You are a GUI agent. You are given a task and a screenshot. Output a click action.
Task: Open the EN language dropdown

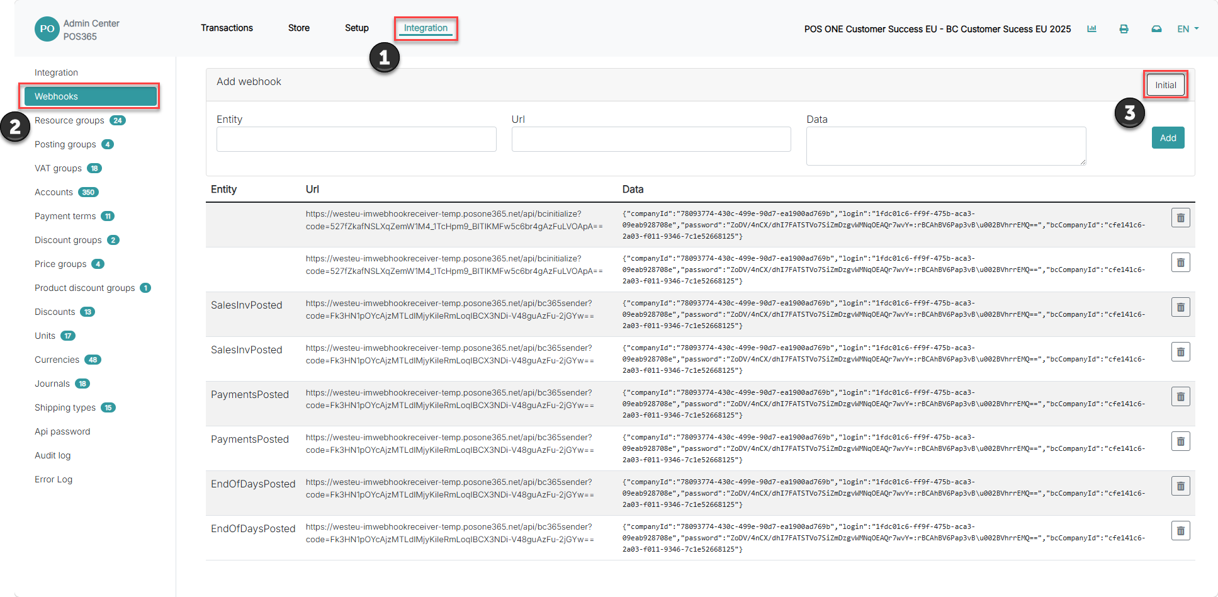pos(1188,29)
